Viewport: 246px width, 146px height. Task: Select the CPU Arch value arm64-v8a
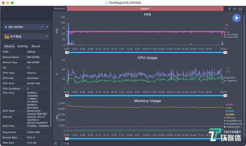tap(33, 84)
